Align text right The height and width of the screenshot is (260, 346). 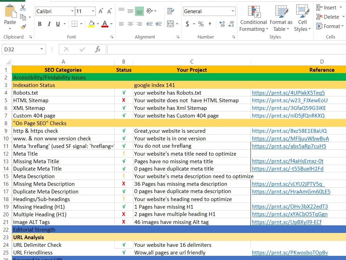pyautogui.click(x=139, y=24)
